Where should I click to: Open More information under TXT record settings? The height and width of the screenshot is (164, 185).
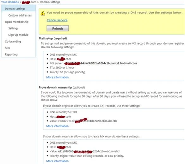[x=57, y=126]
